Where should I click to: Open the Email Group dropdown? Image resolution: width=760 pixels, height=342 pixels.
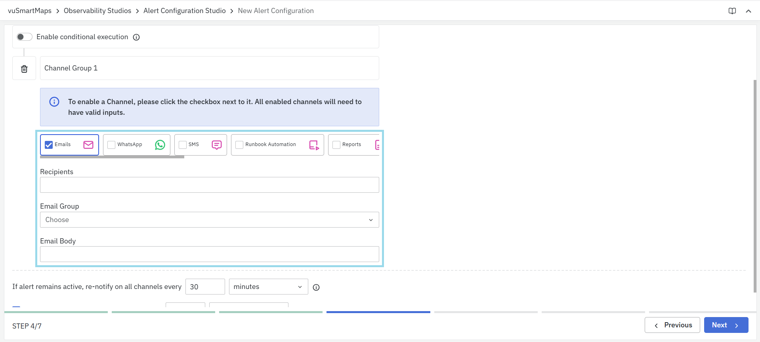(x=209, y=220)
